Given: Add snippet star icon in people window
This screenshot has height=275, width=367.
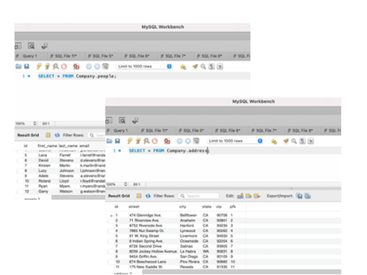Looking at the screenshot, I should pyautogui.click(x=183, y=67).
